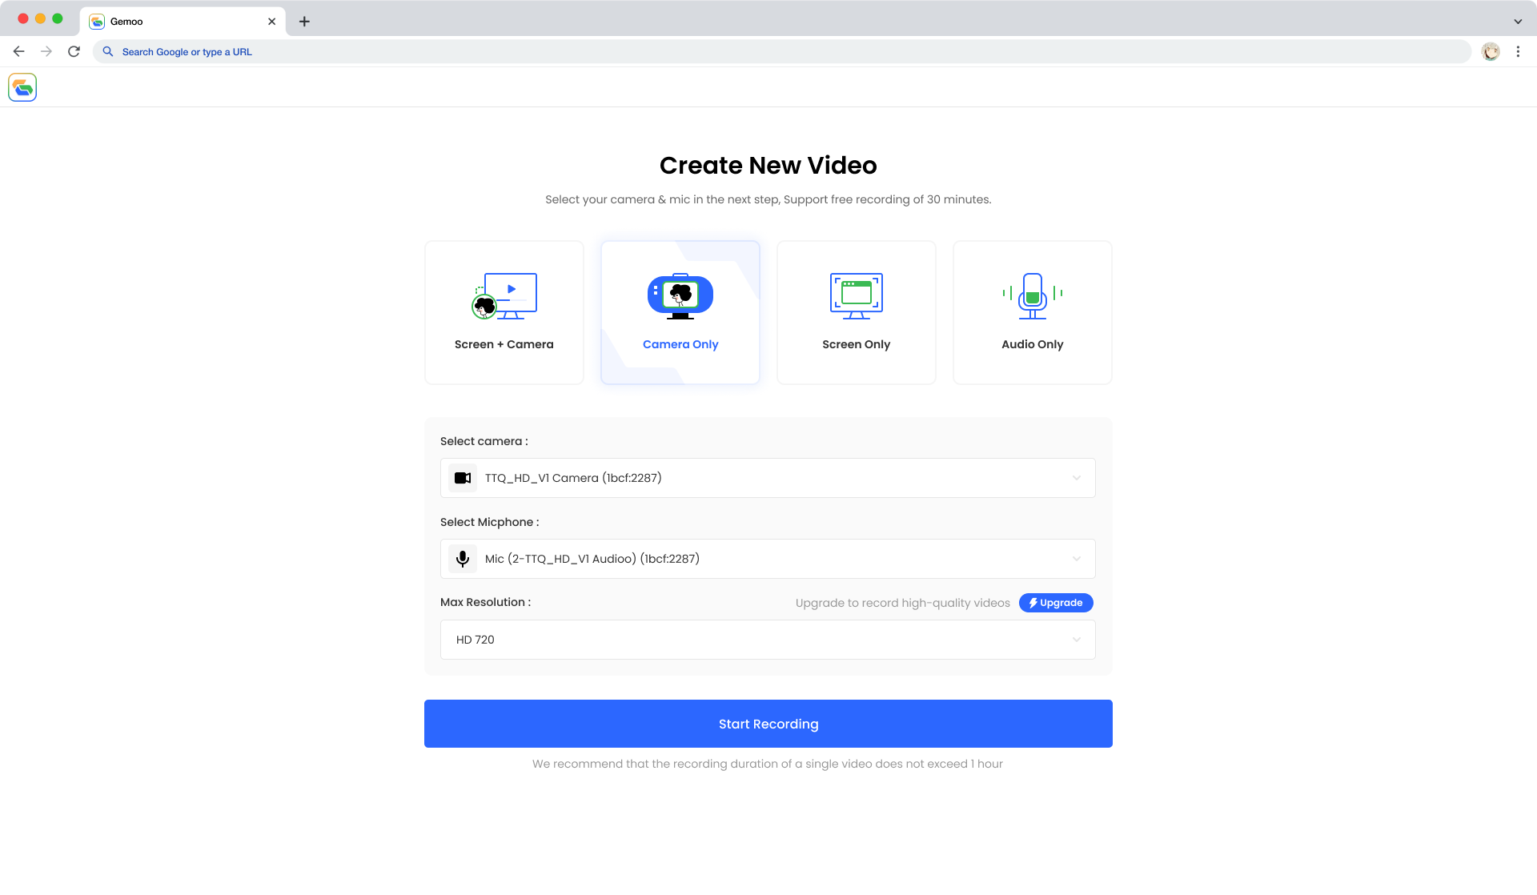The width and height of the screenshot is (1537, 895).
Task: Open the Max Resolution HD 720 dropdown
Action: point(767,640)
